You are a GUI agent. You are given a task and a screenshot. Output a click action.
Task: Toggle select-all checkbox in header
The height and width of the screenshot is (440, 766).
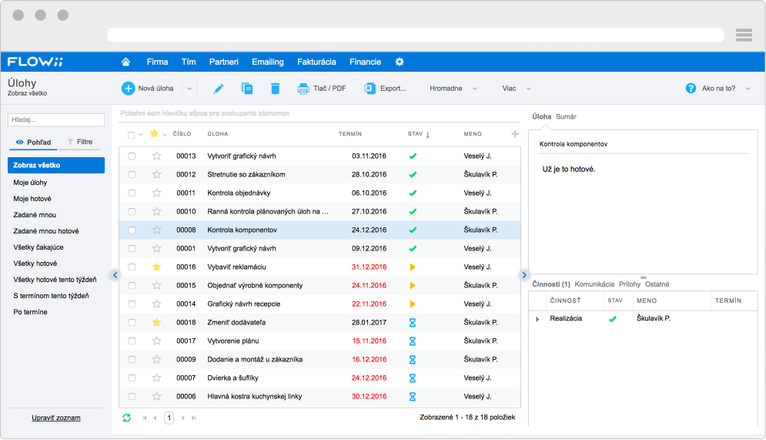[x=131, y=135]
